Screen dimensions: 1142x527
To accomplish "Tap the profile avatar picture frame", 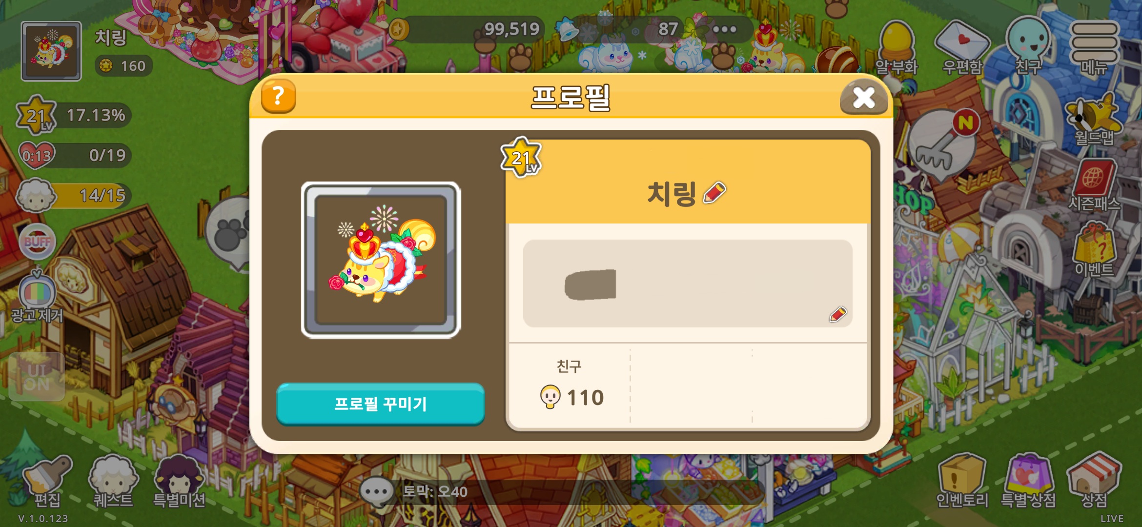I will point(381,260).
